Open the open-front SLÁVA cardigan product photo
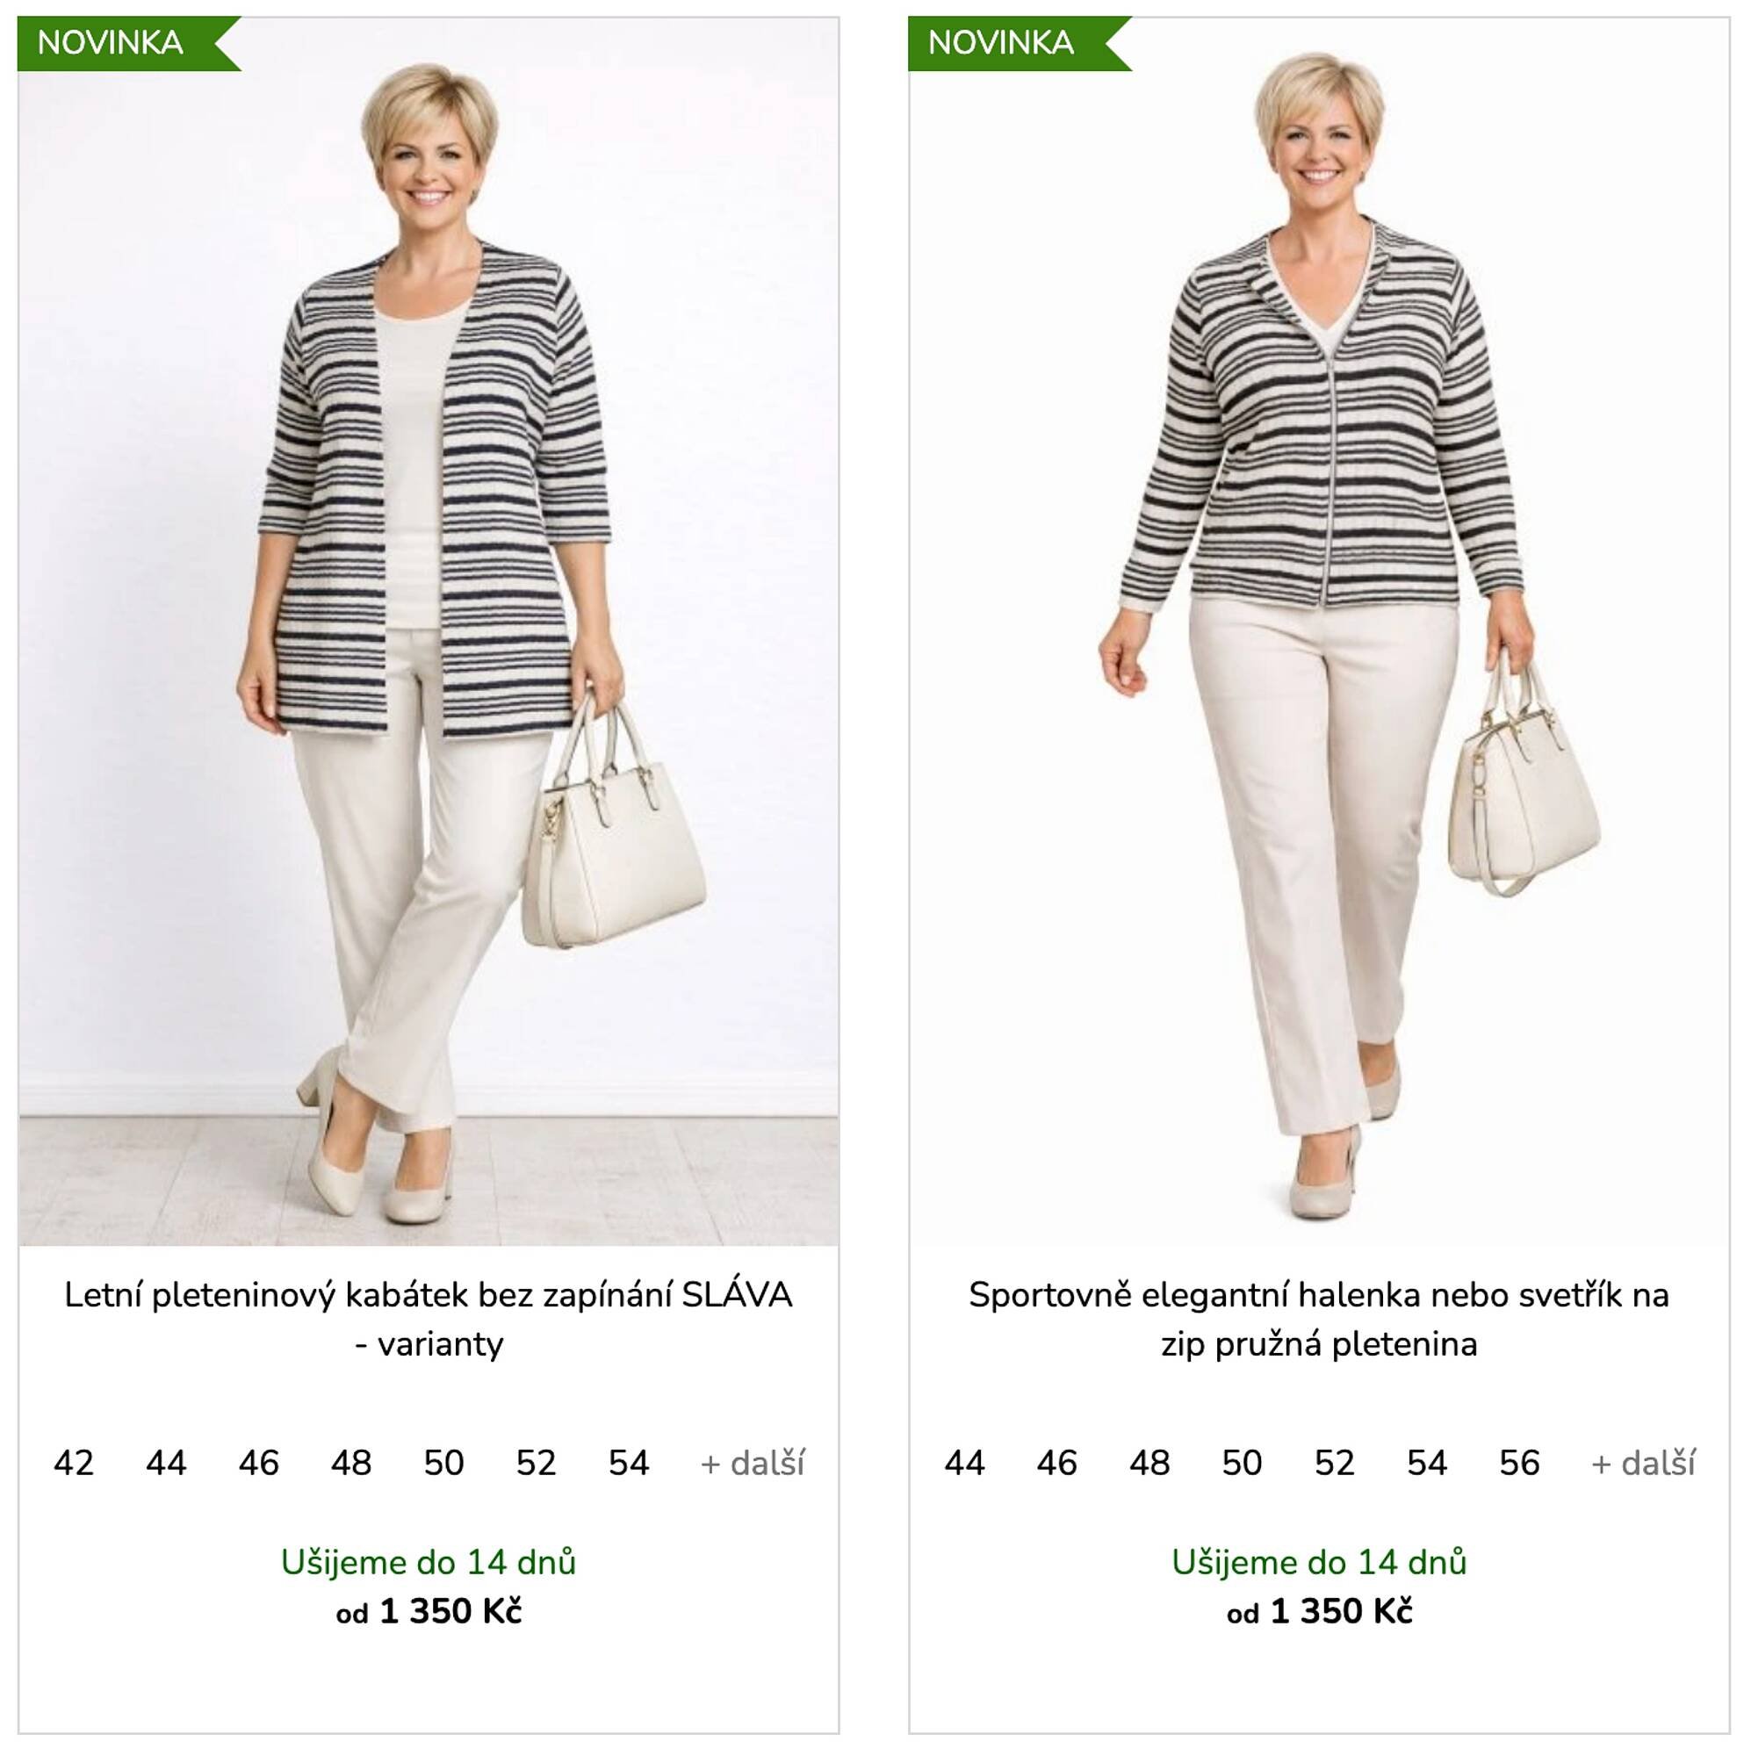This screenshot has width=1744, height=1756. point(429,630)
